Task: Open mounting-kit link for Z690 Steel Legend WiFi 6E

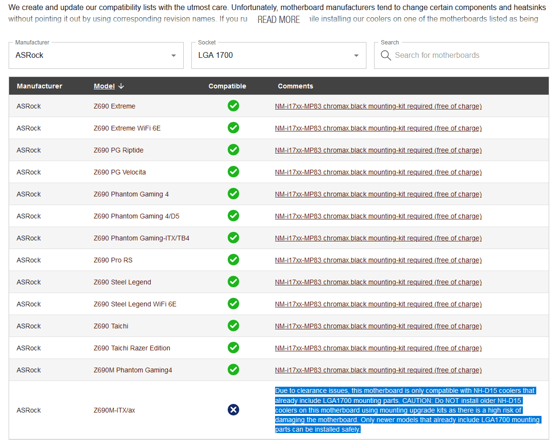Action: 378,304
